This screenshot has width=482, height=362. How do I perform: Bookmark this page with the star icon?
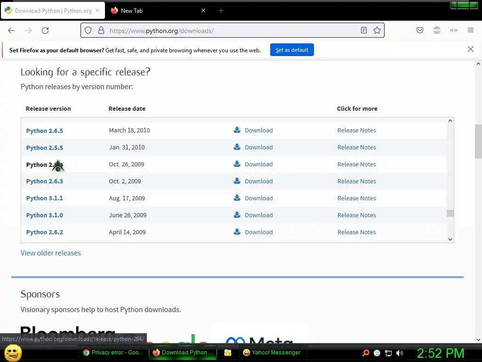click(377, 30)
